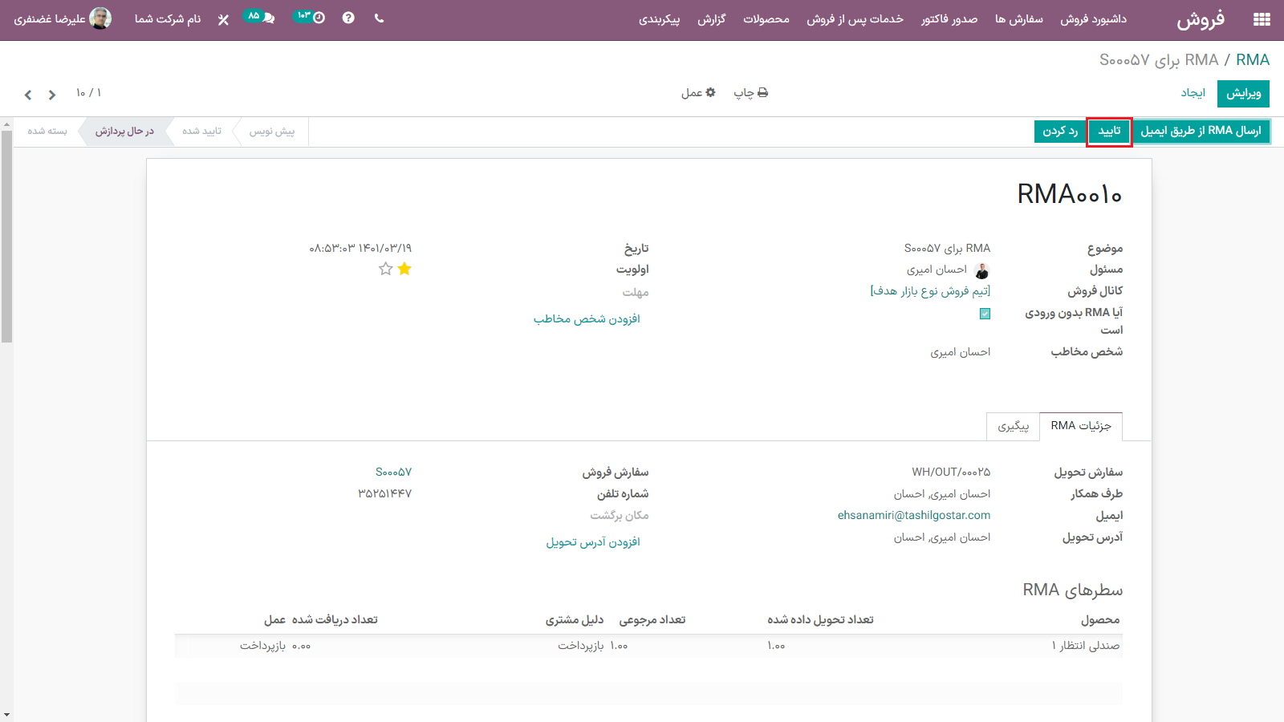The image size is (1284, 722).
Task: Open the عمل action dropdown
Action: 698,93
